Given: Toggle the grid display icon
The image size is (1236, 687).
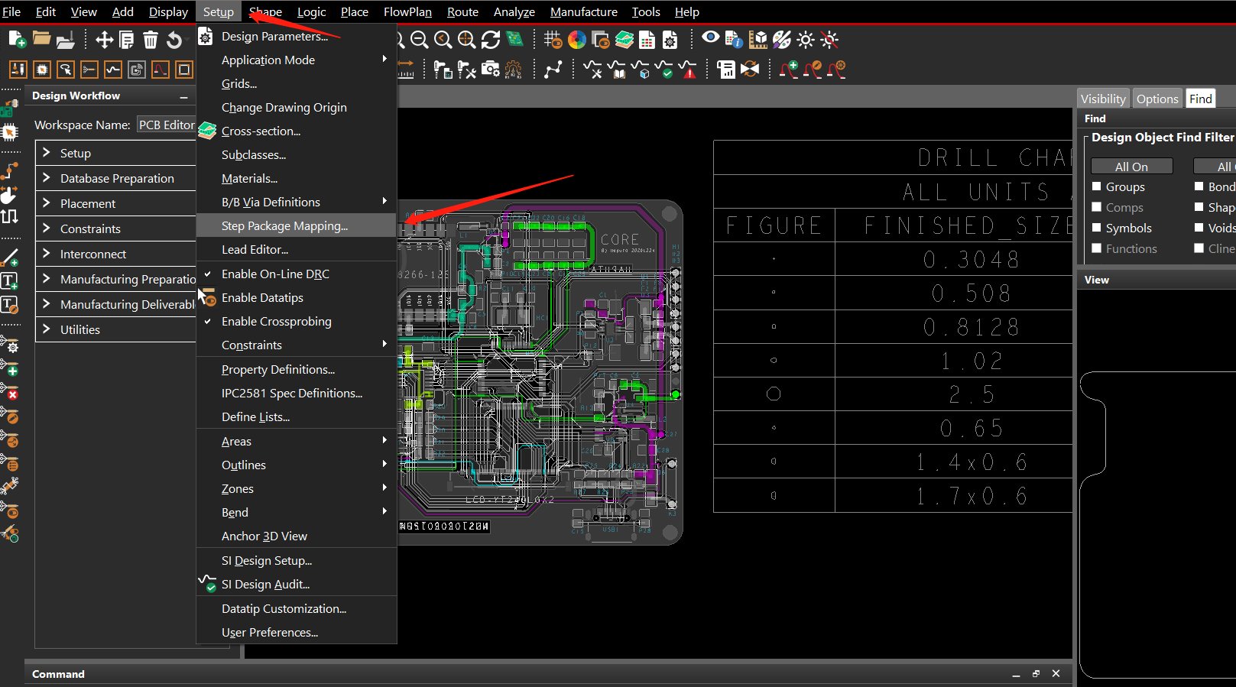Looking at the screenshot, I should 553,40.
